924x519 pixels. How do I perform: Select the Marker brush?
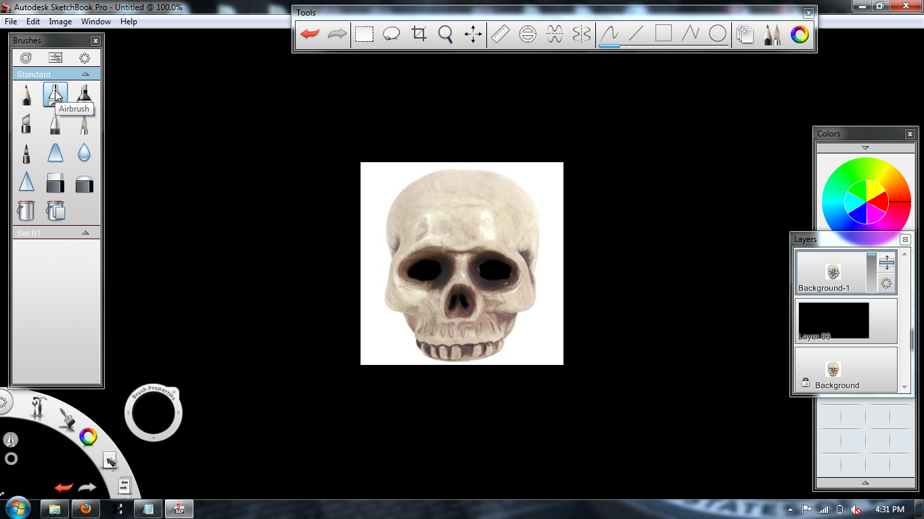pos(84,95)
